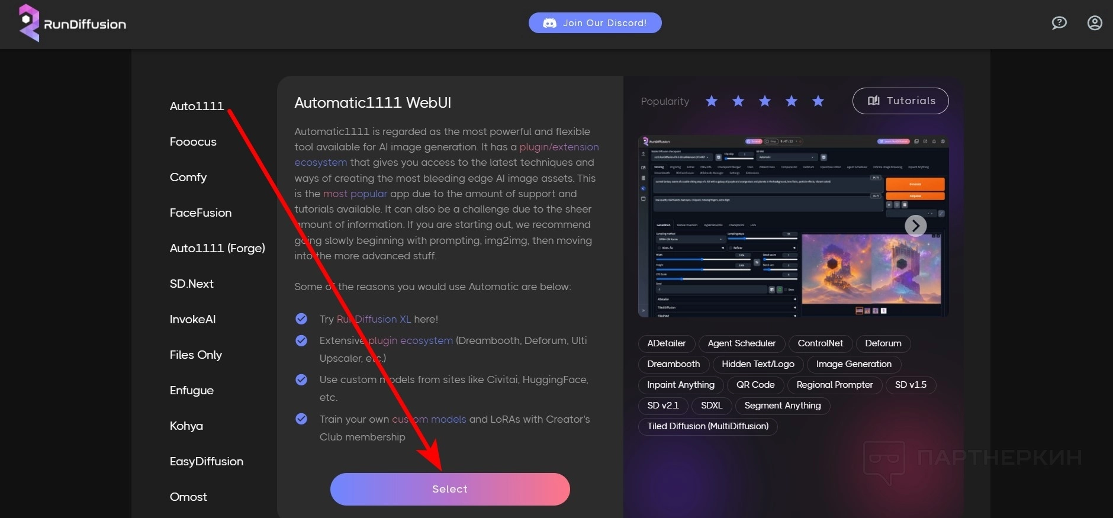Select InvokeAI in the app list
Viewport: 1113px width, 518px height.
pos(193,319)
